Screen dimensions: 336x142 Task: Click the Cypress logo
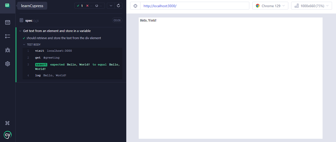(x=8, y=135)
